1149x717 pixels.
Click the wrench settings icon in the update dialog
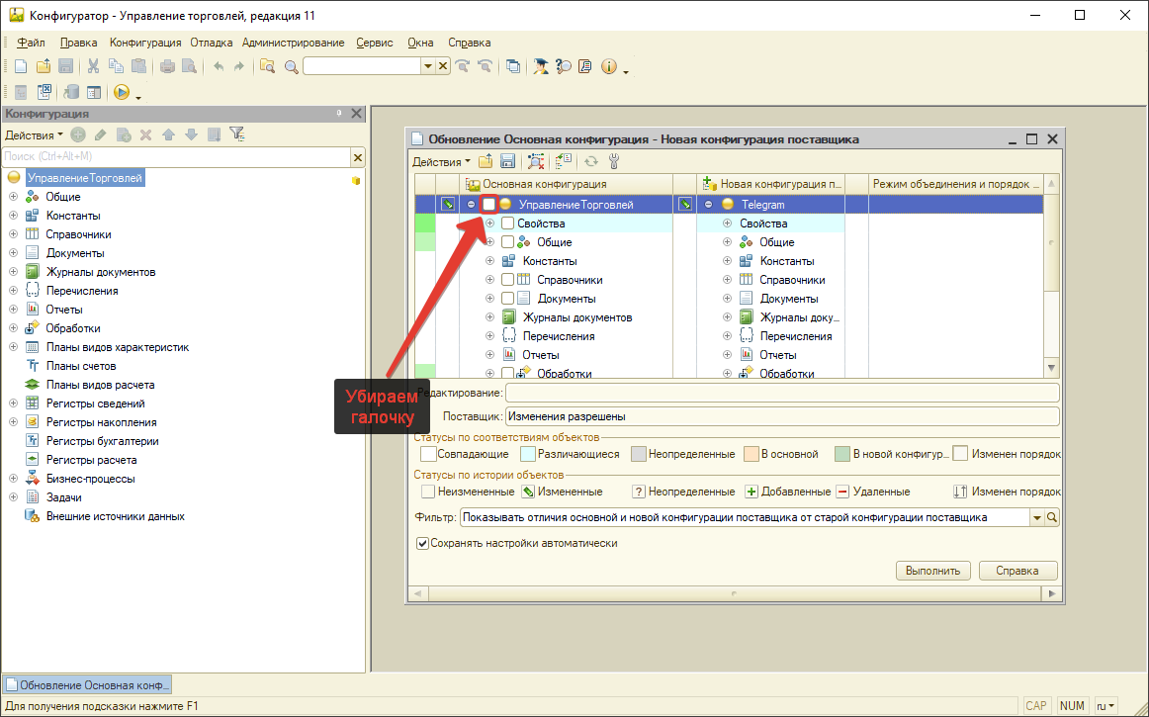pyautogui.click(x=614, y=161)
